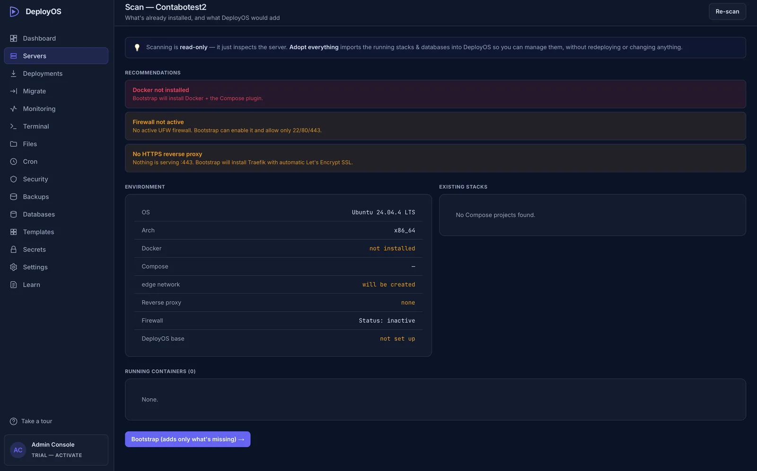
Task: Click the 'TRIAL — ACTIVATE' label
Action: (x=57, y=455)
